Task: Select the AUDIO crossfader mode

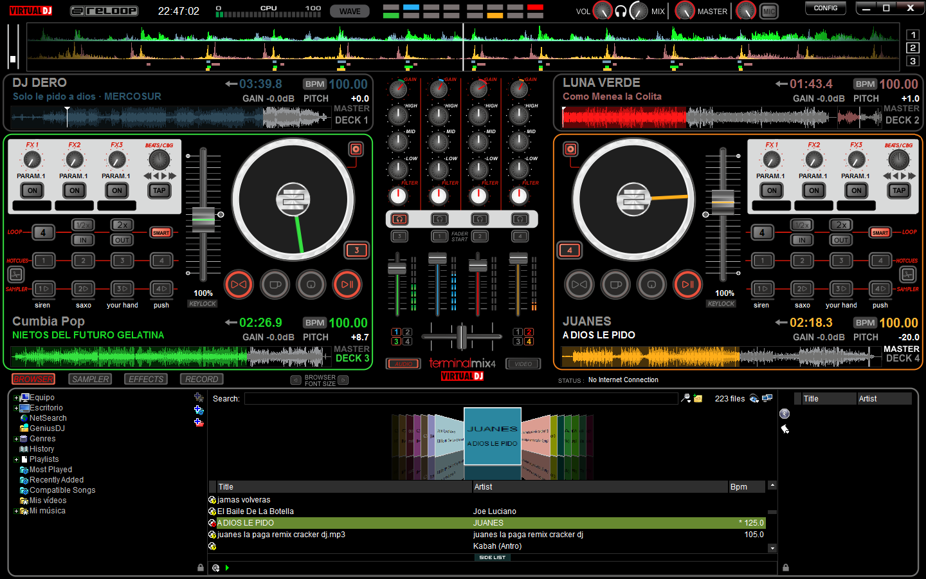Action: 403,364
